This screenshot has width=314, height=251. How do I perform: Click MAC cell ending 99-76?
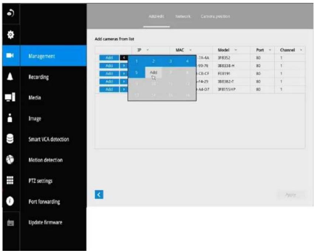tap(203, 65)
